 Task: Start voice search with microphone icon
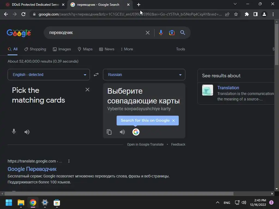(x=161, y=33)
